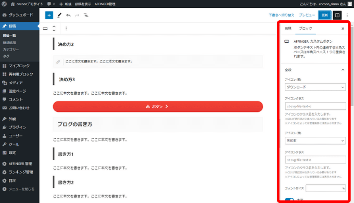Click the WordPress logo in admin bar

click(4, 4)
